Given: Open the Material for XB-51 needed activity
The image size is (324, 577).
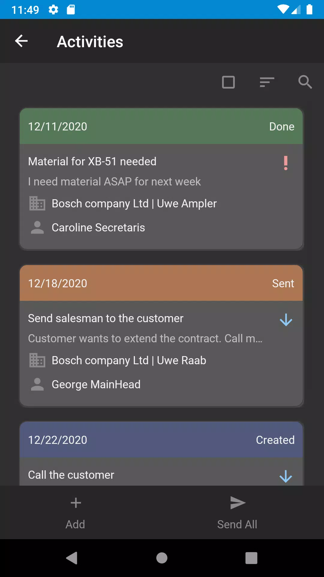Looking at the screenshot, I should pos(92,162).
